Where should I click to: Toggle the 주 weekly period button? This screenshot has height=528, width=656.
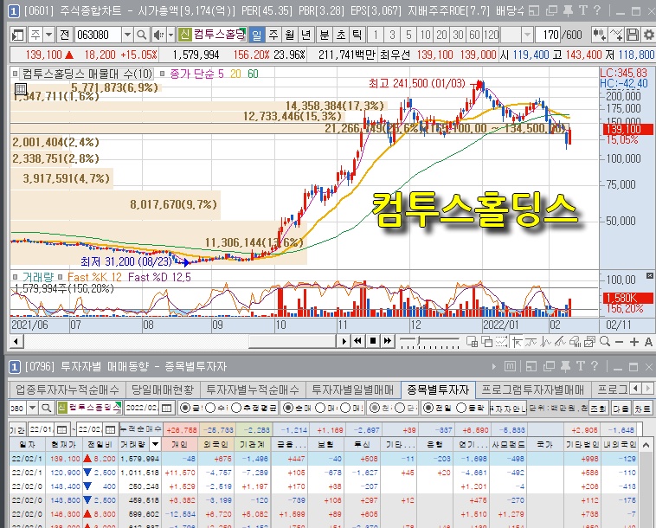coord(273,35)
